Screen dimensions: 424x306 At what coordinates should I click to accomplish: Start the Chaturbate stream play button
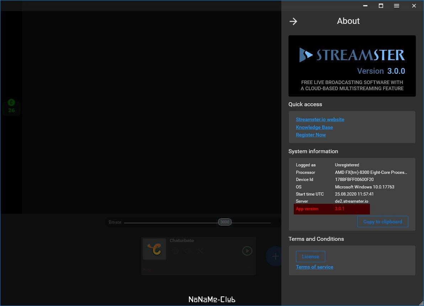tap(247, 251)
